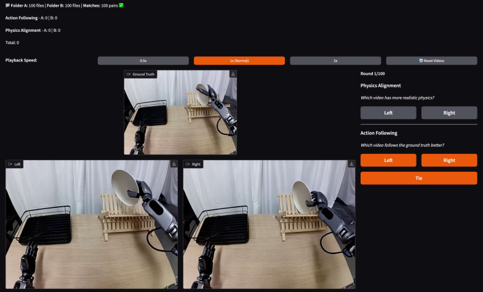Click the Left video player
The image size is (483, 292).
92,227
